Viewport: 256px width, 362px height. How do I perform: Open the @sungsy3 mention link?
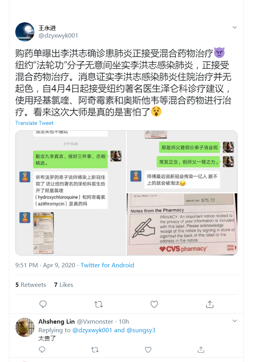[x=141, y=330]
